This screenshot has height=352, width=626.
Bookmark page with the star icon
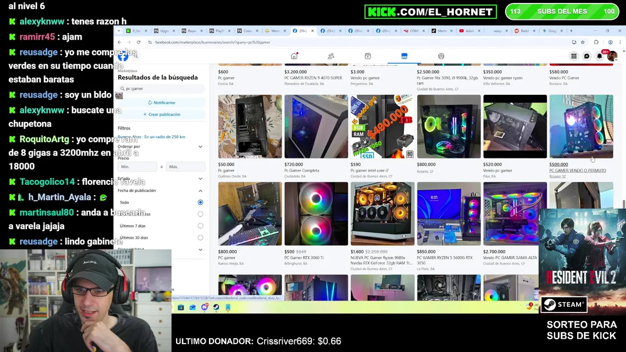[x=582, y=43]
